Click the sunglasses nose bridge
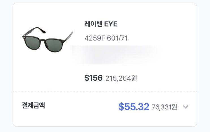210x132 pixels. [x=44, y=40]
